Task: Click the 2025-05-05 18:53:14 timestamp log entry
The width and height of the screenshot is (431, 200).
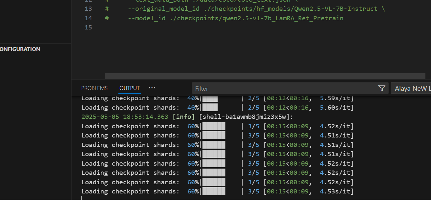Action: pyautogui.click(x=125, y=117)
